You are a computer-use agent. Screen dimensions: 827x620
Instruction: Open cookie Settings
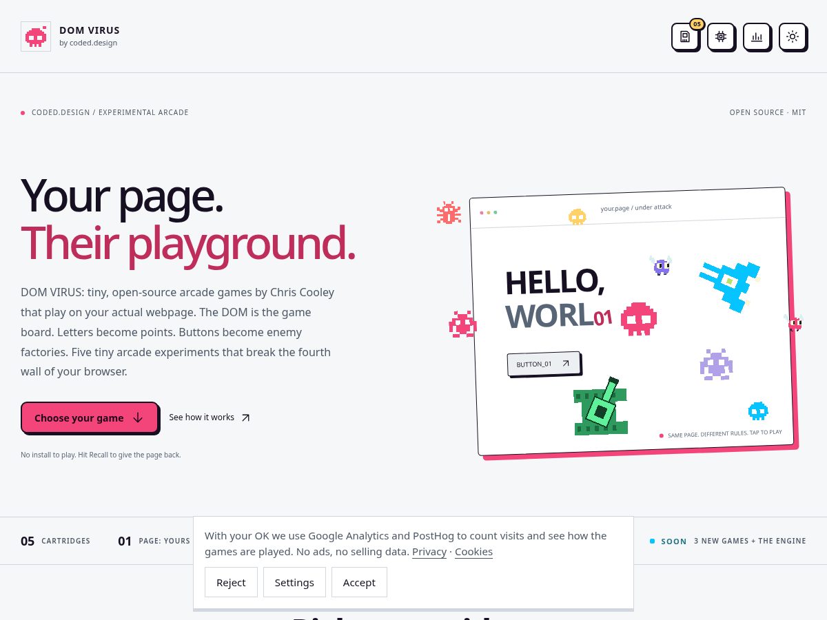tap(294, 582)
